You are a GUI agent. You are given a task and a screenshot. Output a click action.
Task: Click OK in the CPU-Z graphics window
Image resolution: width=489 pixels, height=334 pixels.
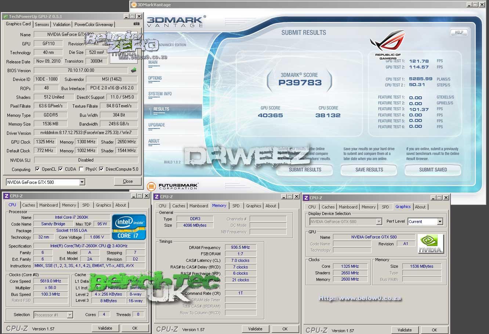(434, 330)
